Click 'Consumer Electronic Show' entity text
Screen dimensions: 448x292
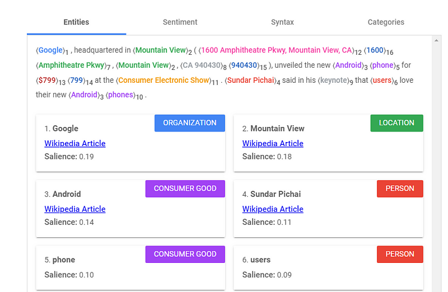point(164,80)
